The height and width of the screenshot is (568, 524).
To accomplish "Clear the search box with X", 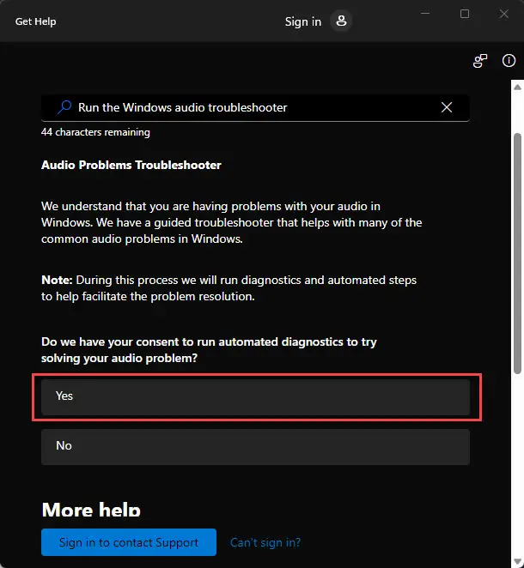I will point(447,107).
